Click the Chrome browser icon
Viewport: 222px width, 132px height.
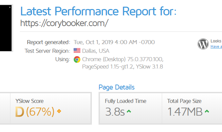77,59
